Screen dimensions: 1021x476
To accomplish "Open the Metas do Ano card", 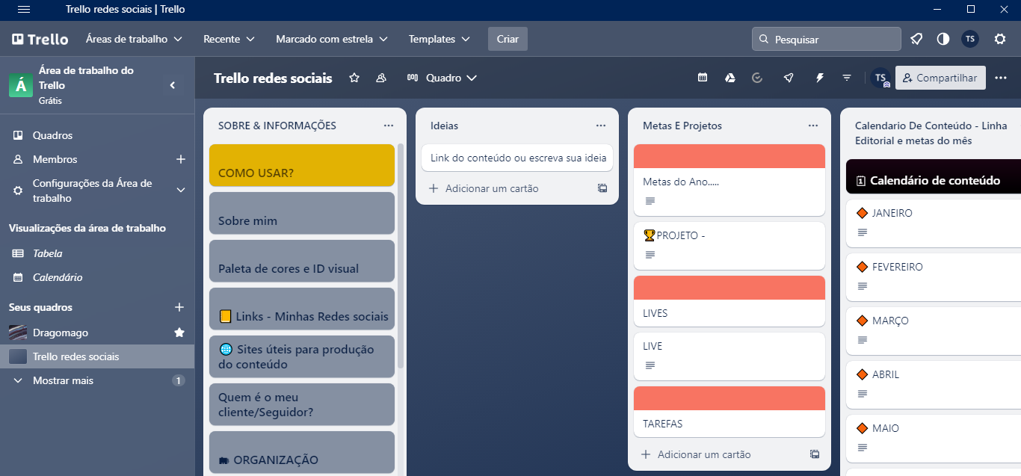I will 729,180.
